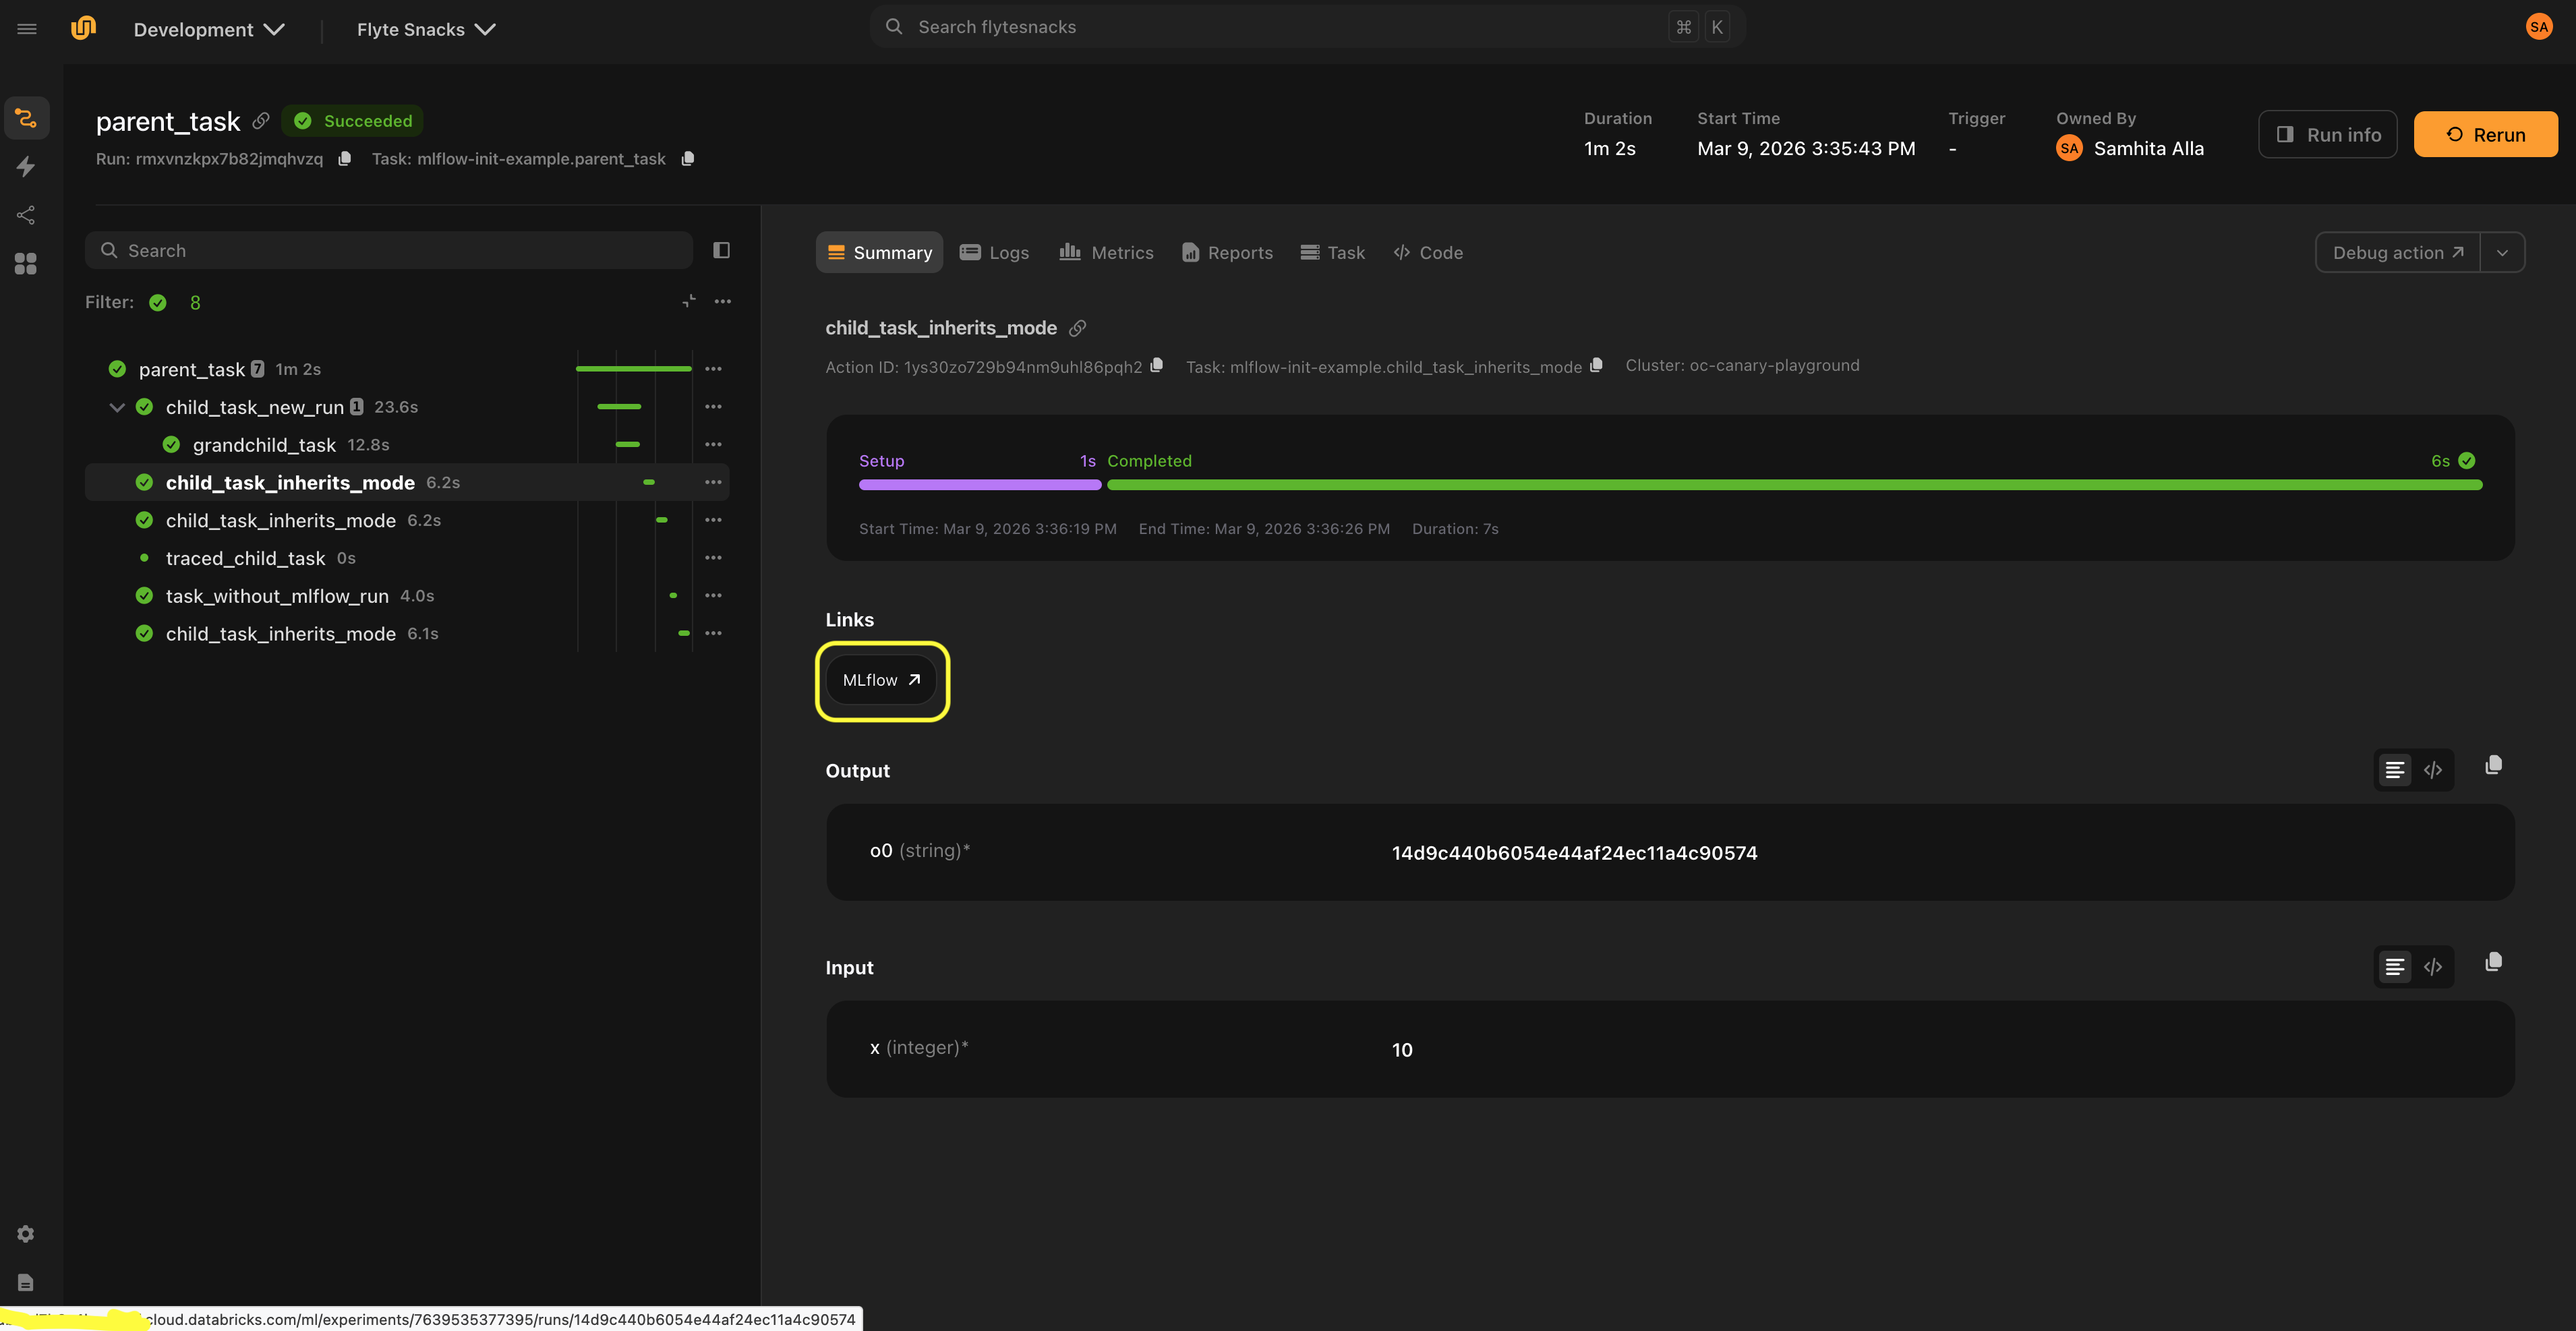Select grandchild_task in the action tree
The image size is (2576, 1331).
coord(264,445)
